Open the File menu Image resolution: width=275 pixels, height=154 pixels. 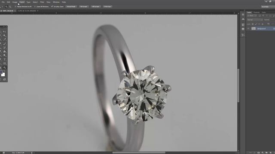[3, 2]
